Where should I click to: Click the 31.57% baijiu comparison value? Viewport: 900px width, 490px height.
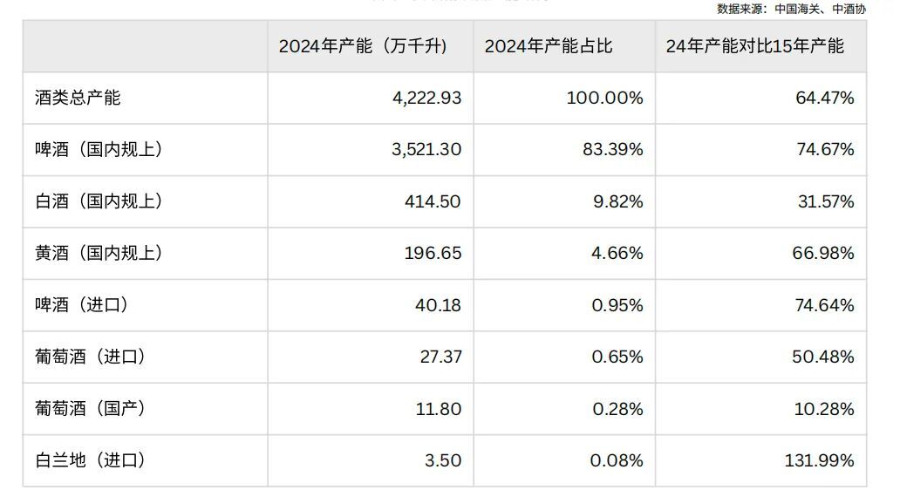click(824, 201)
